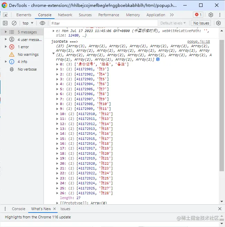Switch to the Performance tab
This screenshot has width=225, height=227.
[109, 15]
